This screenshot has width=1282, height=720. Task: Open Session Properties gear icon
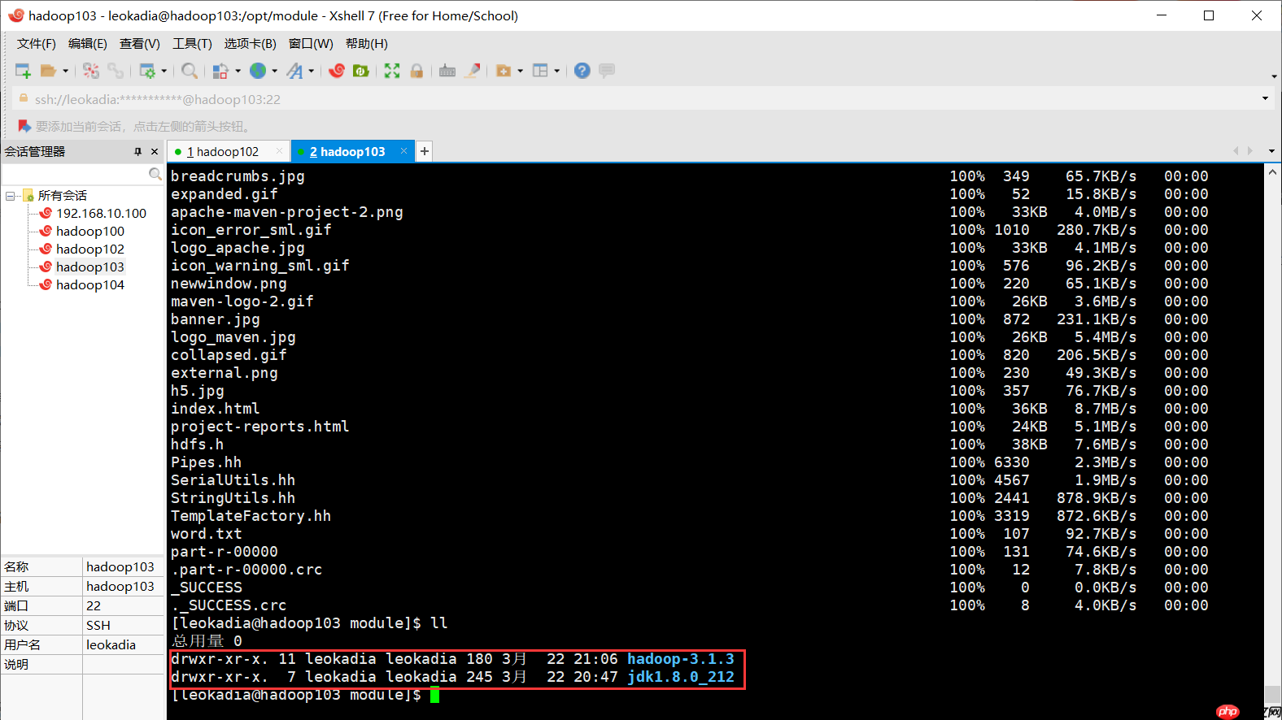[x=147, y=71]
